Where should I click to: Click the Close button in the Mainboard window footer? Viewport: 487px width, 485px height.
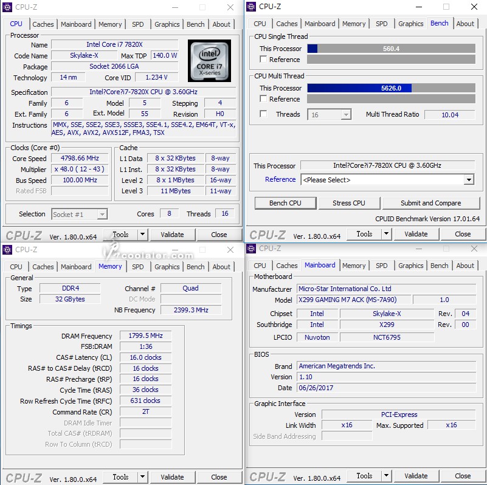[463, 476]
